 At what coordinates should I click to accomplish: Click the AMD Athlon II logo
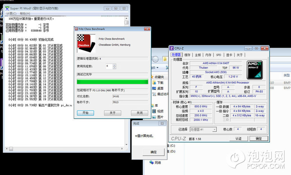click(x=255, y=70)
